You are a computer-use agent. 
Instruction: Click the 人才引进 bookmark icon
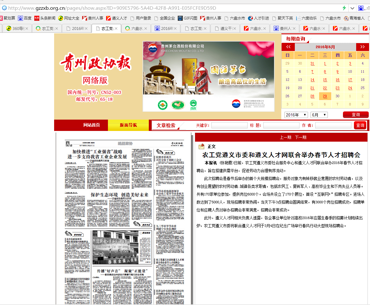[x=250, y=18]
